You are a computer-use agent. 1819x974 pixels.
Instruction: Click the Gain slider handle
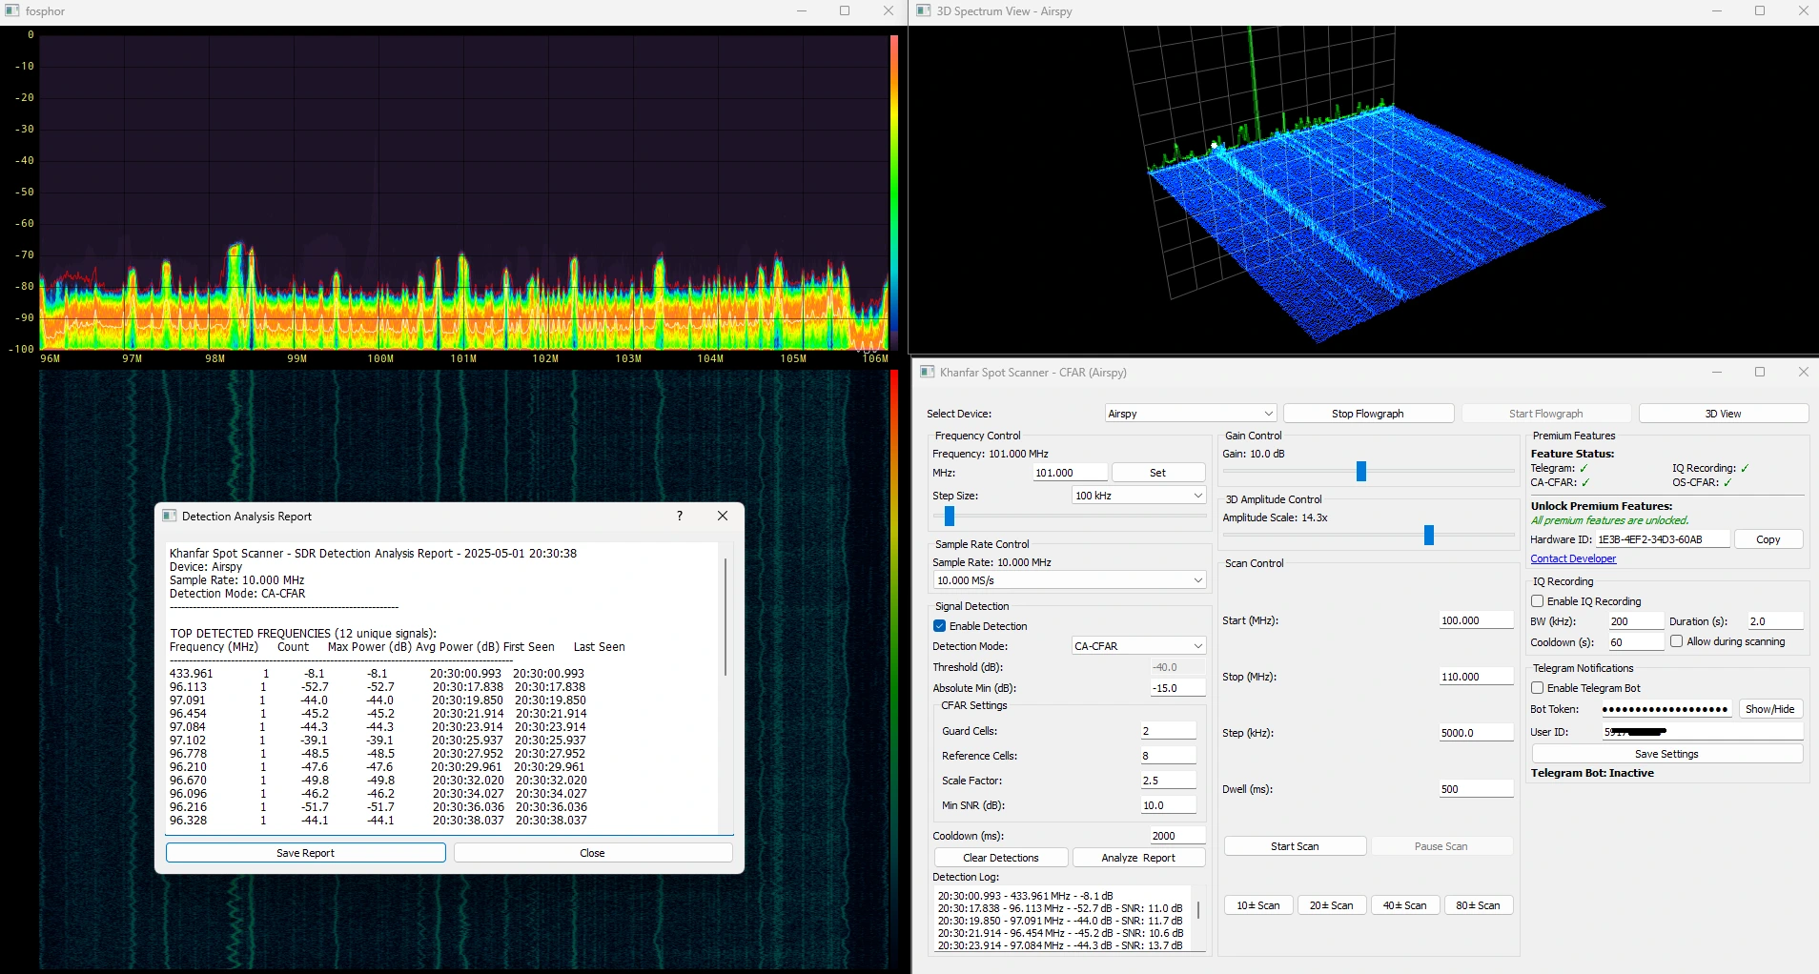1361,471
